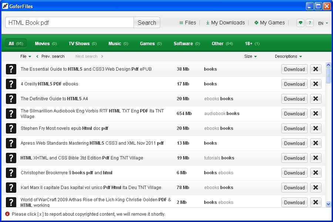Image resolution: width=333 pixels, height=222 pixels.
Task: Click the red info icon in status bar
Action: pos(7,214)
